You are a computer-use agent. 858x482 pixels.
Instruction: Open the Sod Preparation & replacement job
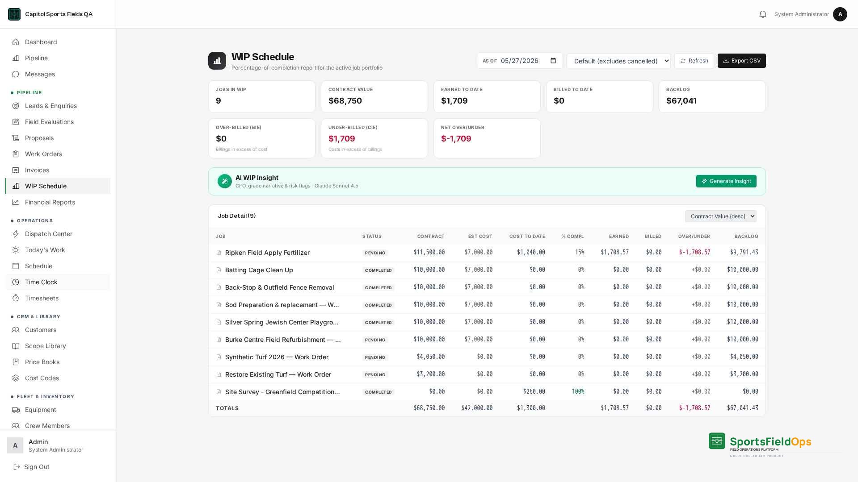point(282,305)
